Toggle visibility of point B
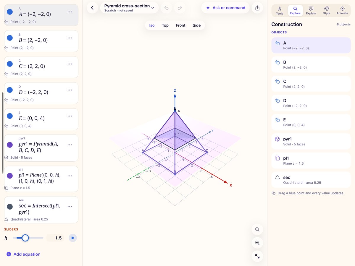This screenshot has height=266, width=355. 10,38
